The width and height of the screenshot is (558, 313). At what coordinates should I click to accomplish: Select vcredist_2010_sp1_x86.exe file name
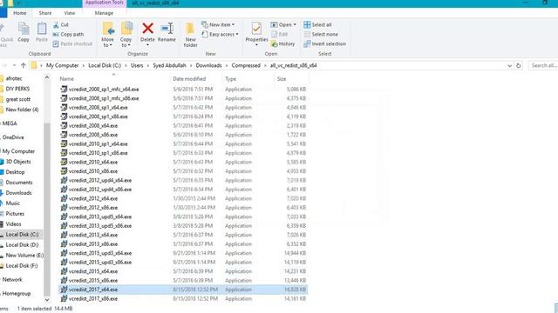[x=99, y=153]
